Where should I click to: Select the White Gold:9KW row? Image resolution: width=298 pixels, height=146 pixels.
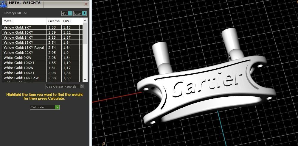tap(42, 58)
